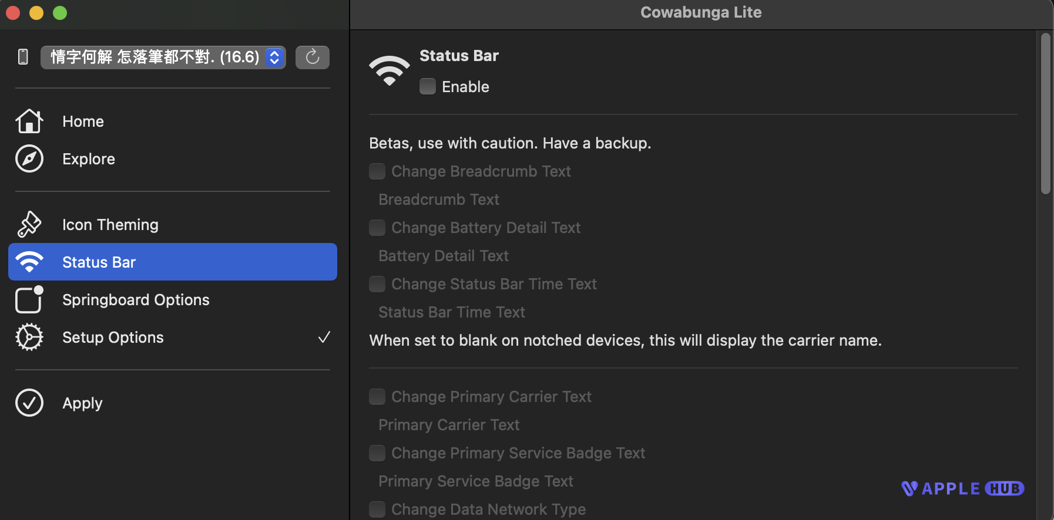Click the Setup Options gear icon
Screen dimensions: 1054x520
pyautogui.click(x=29, y=337)
